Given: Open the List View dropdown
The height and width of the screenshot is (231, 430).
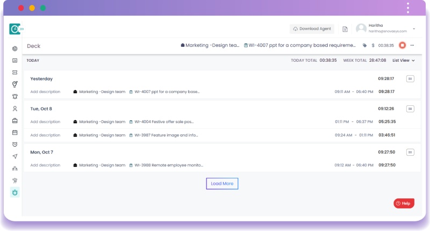Looking at the screenshot, I should point(404,61).
